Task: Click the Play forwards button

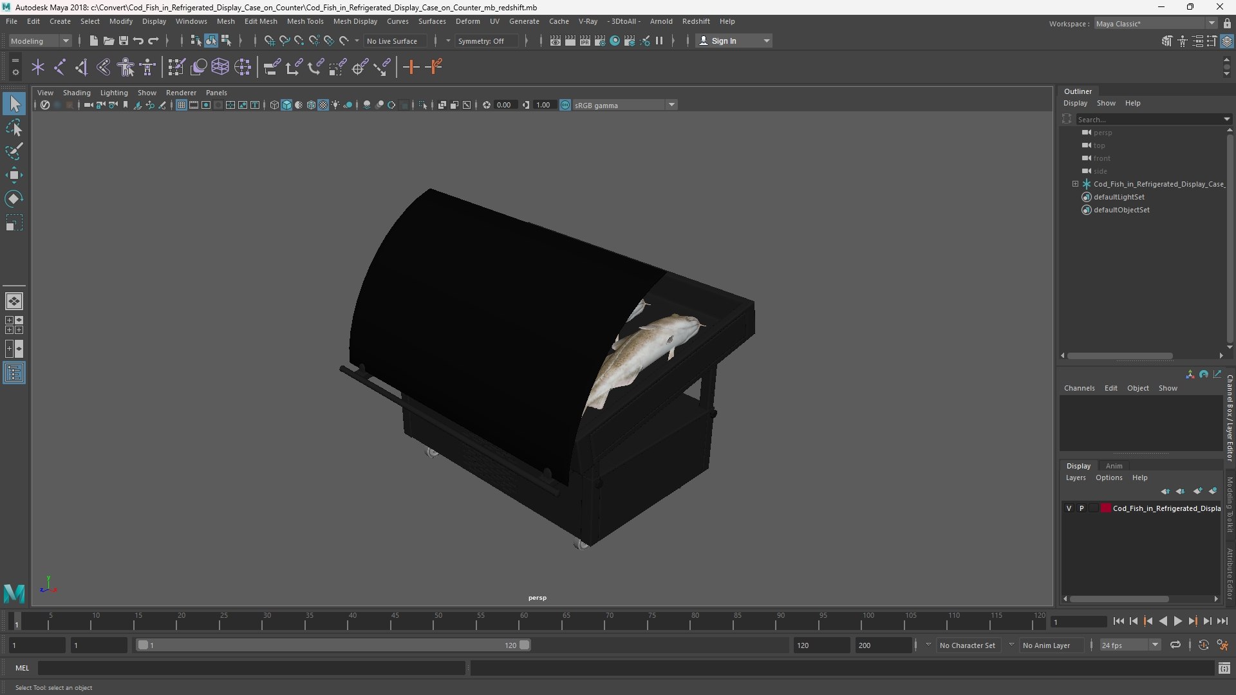Action: tap(1177, 621)
